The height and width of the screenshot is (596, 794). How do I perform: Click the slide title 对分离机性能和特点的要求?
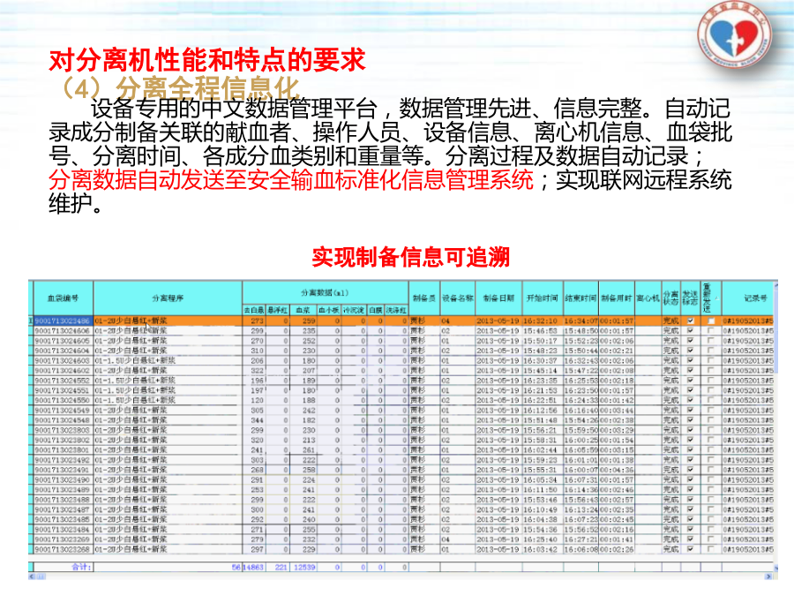[x=207, y=60]
